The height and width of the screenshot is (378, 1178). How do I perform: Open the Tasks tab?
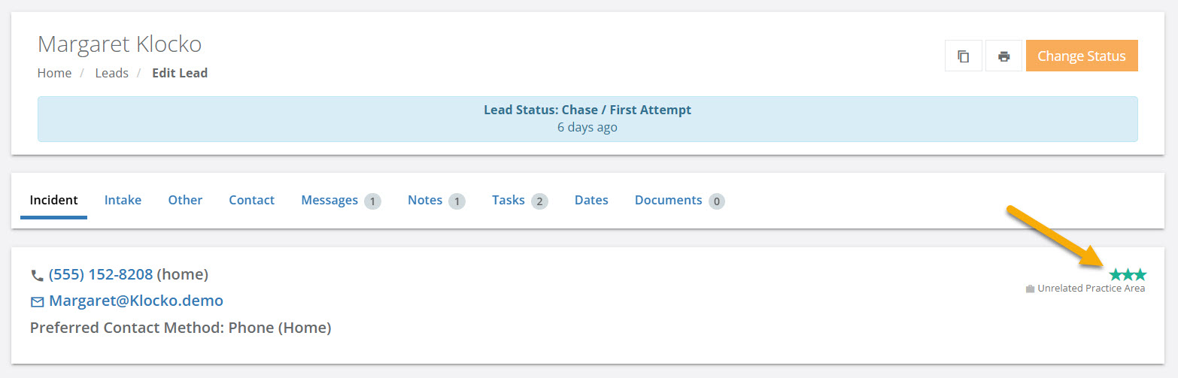(520, 200)
